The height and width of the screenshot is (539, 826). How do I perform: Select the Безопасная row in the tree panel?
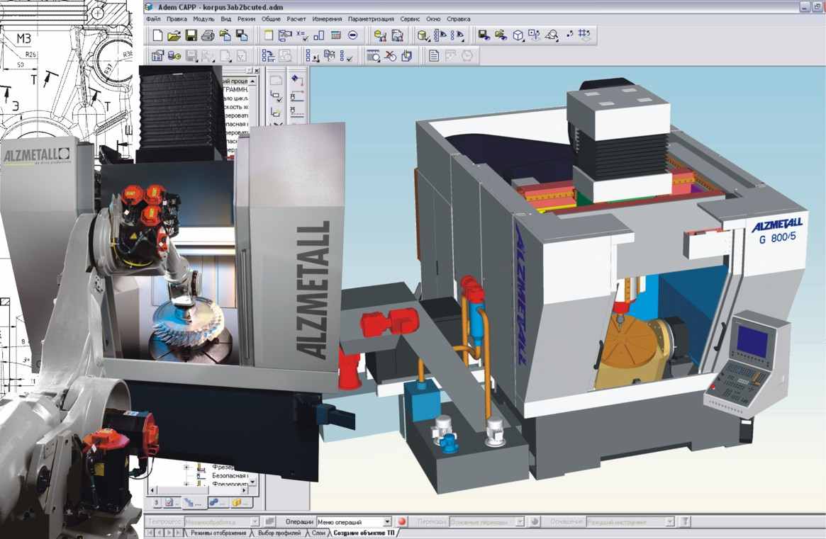(229, 475)
